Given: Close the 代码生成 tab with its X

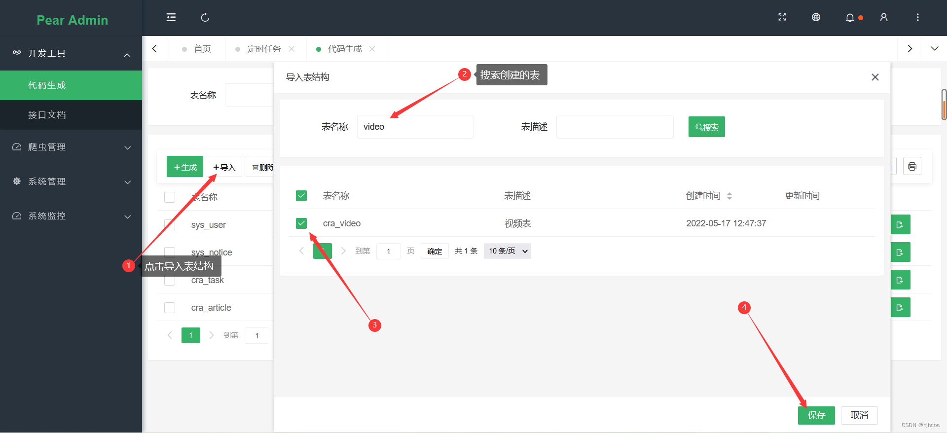Looking at the screenshot, I should (372, 49).
